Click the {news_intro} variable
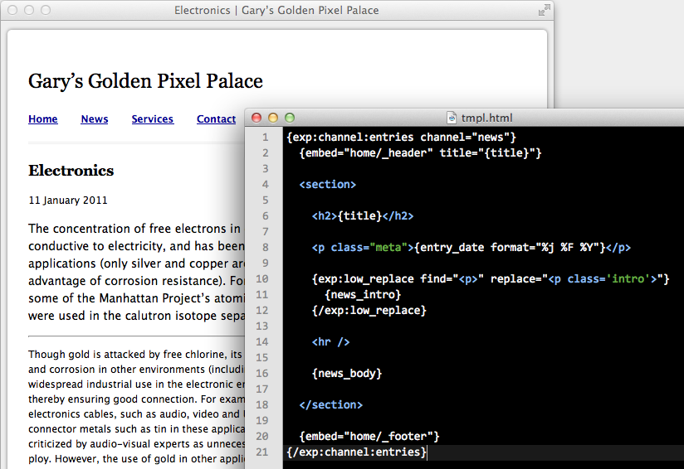Image resolution: width=684 pixels, height=469 pixels. (x=363, y=295)
